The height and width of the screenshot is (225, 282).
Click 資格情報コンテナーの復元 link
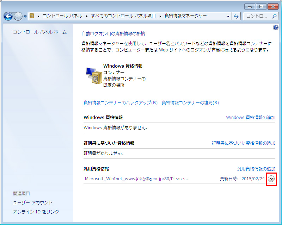coord(189,102)
